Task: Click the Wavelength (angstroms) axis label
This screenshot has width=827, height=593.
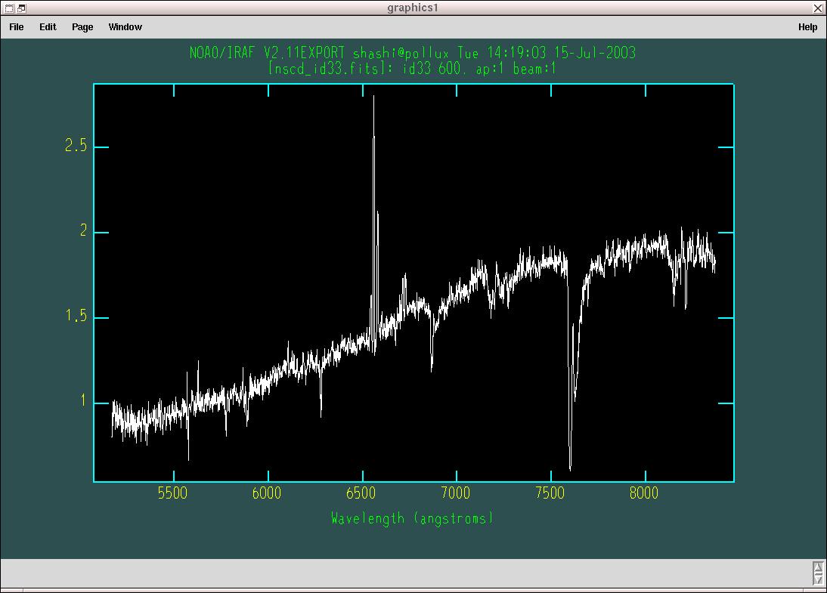Action: pos(413,519)
